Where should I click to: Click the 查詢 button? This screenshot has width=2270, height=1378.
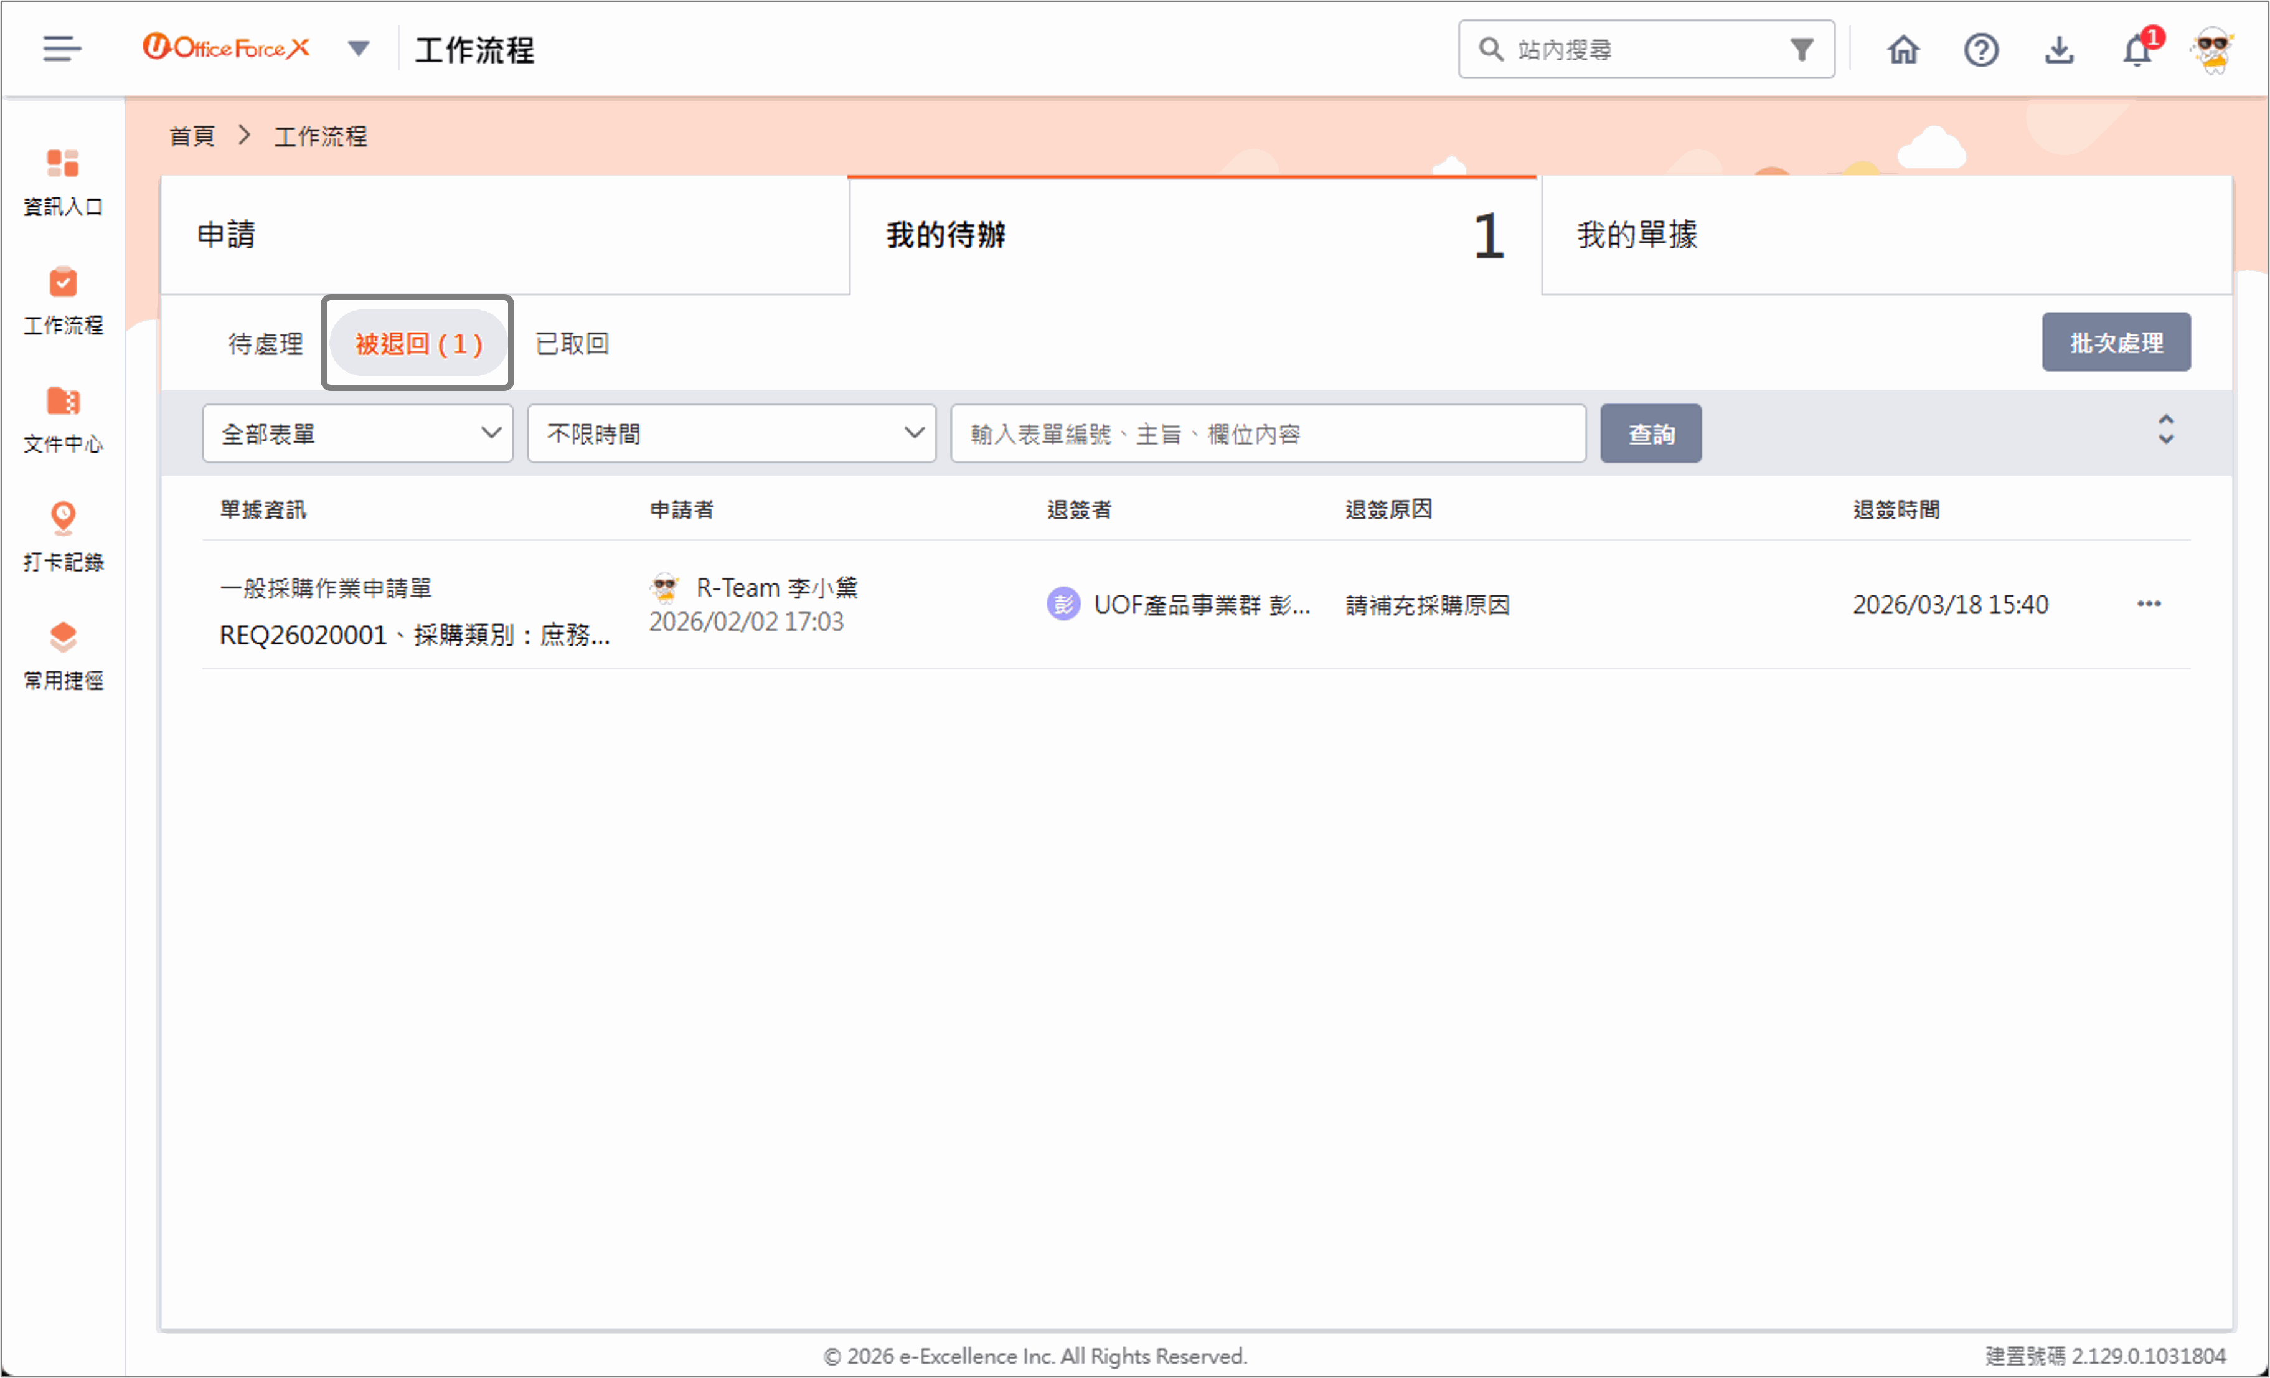(1650, 434)
